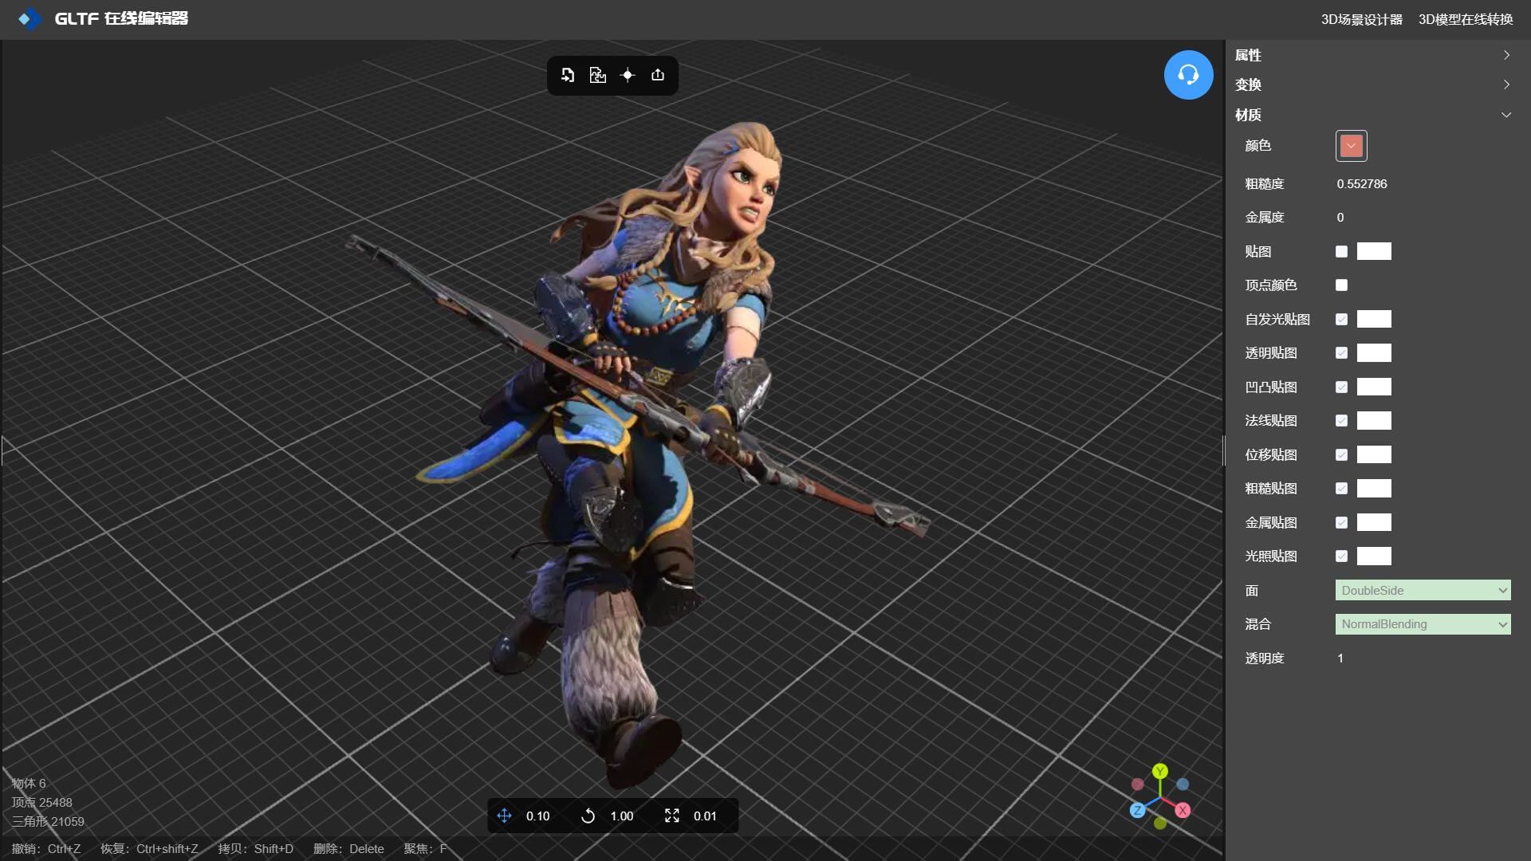The image size is (1531, 861).
Task: Click the rotate snap icon
Action: (x=588, y=816)
